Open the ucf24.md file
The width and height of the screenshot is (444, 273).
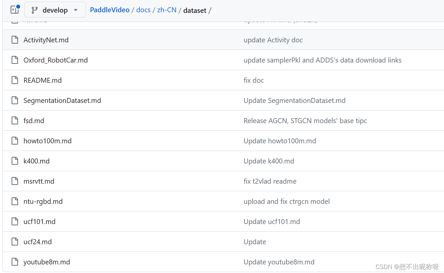[38, 242]
